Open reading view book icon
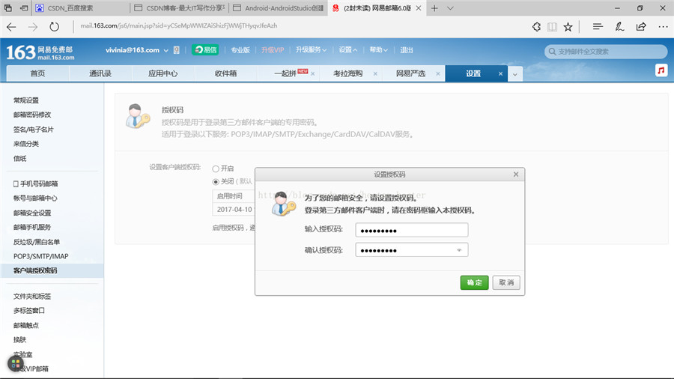Screen dimensions: 674x379 (552, 27)
